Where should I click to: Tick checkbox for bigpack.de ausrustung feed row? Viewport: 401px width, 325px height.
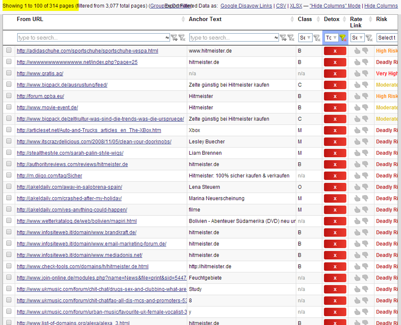tap(9, 84)
